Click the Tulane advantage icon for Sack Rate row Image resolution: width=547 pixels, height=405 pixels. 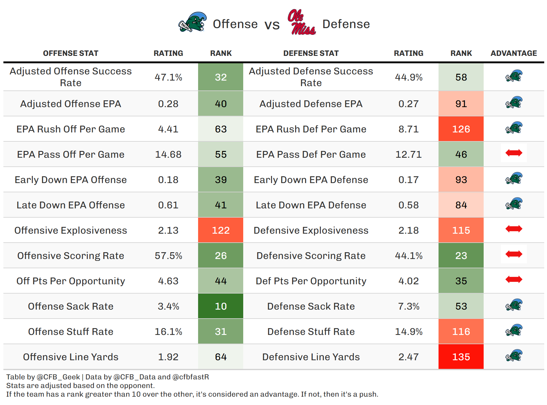click(514, 305)
